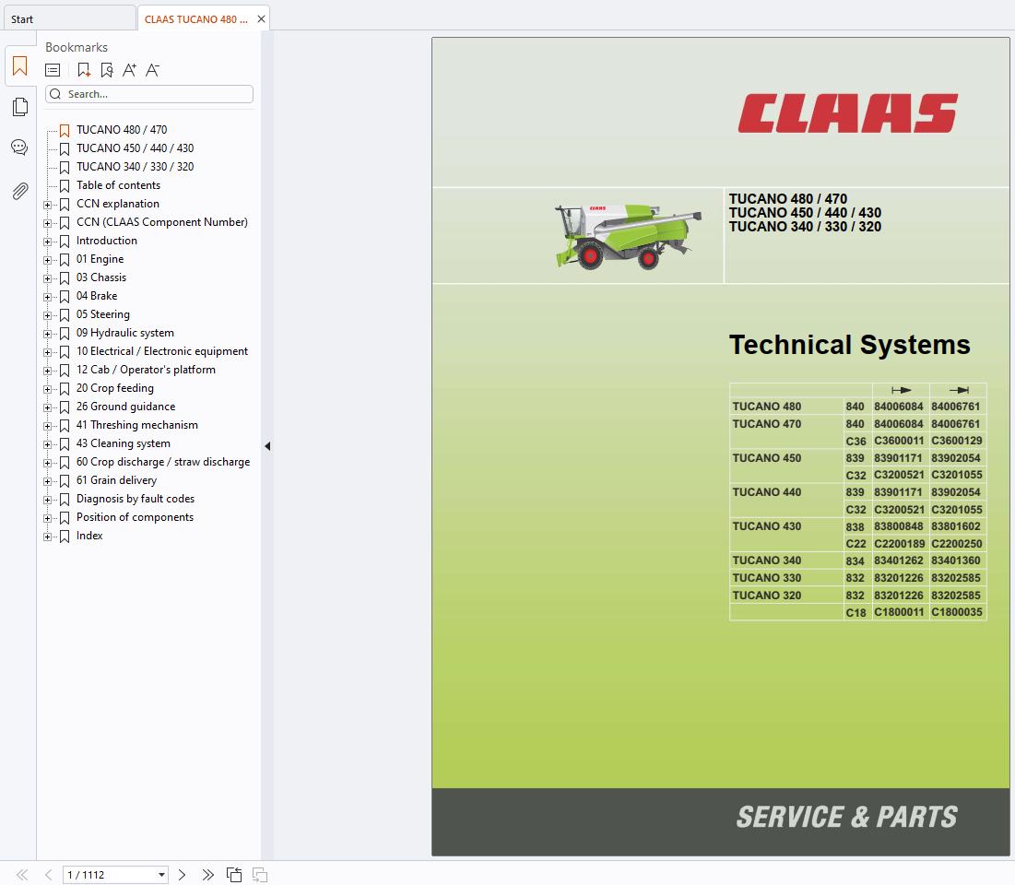1015x885 pixels.
Task: Expand the 03 Chassis bookmark
Action: [x=47, y=278]
